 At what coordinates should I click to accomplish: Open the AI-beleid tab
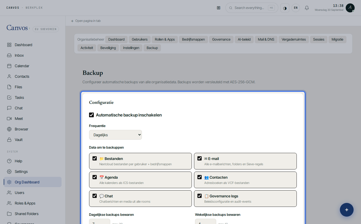point(244,40)
